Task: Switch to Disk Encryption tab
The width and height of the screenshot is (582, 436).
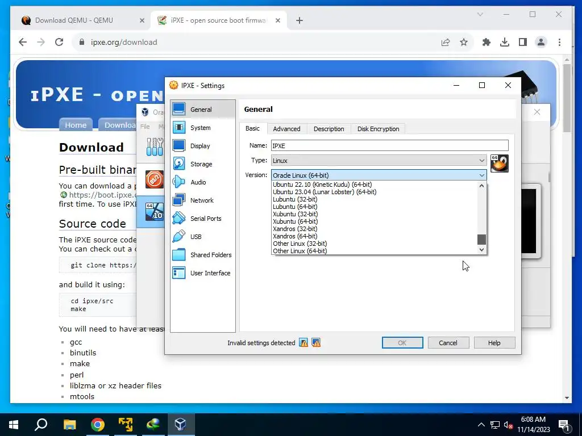Action: pyautogui.click(x=378, y=129)
